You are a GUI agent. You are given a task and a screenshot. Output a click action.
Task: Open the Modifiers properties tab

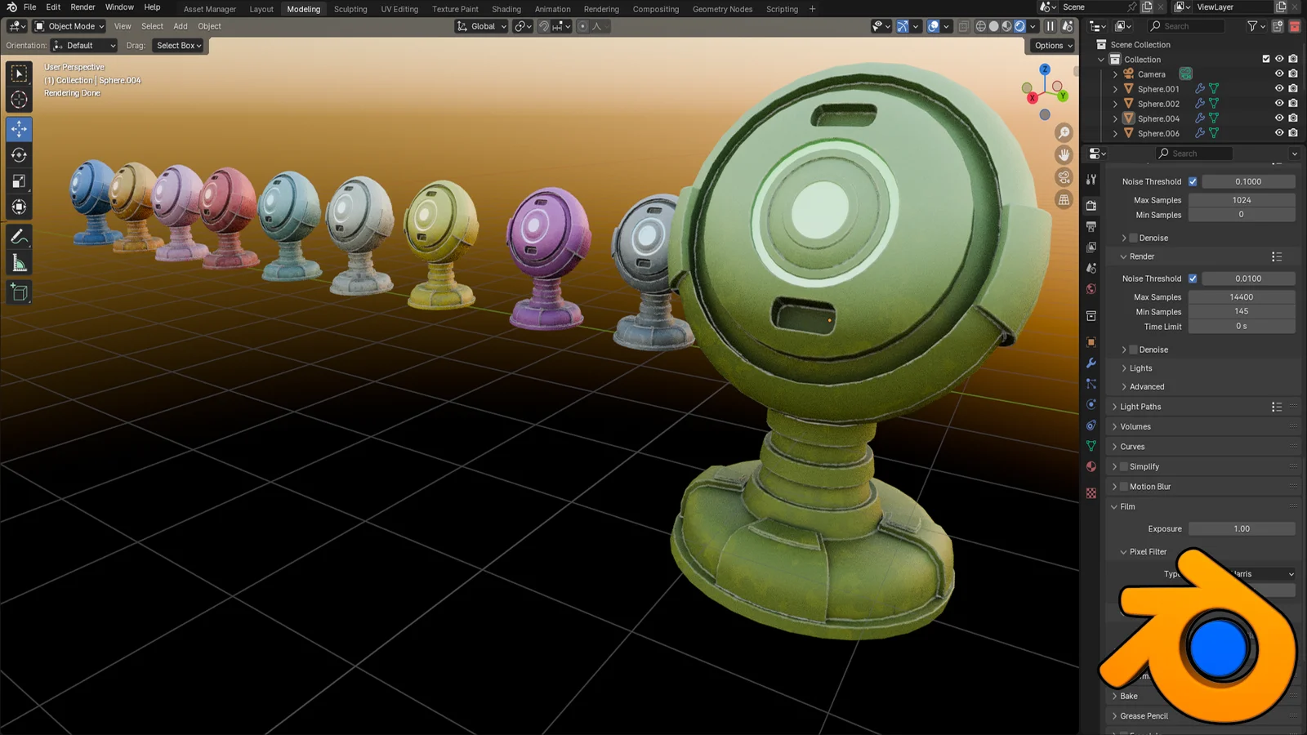click(1091, 363)
